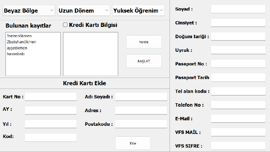Click the empty credit card info list box
The width and height of the screenshot is (270, 152).
click(91, 54)
